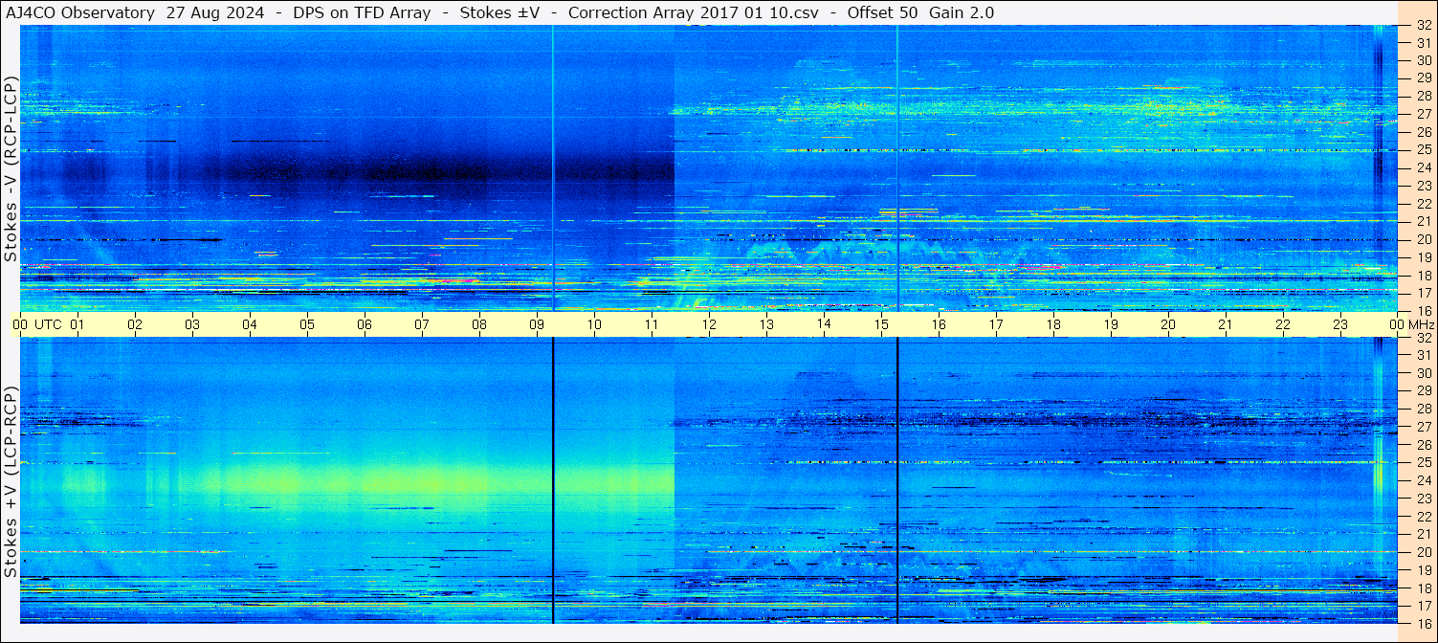The height and width of the screenshot is (643, 1438).
Task: Click the 23 hour marker on time axis
Action: pyautogui.click(x=1340, y=324)
